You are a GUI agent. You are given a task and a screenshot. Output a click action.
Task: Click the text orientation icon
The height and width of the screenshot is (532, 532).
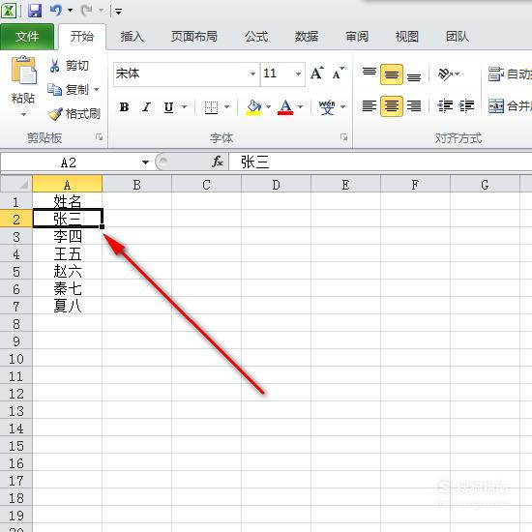pyautogui.click(x=445, y=74)
